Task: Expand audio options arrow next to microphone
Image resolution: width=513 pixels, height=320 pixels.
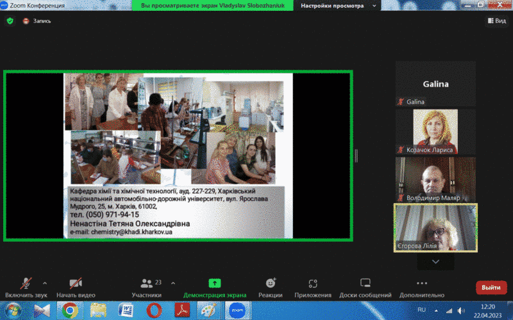Action: 44,282
